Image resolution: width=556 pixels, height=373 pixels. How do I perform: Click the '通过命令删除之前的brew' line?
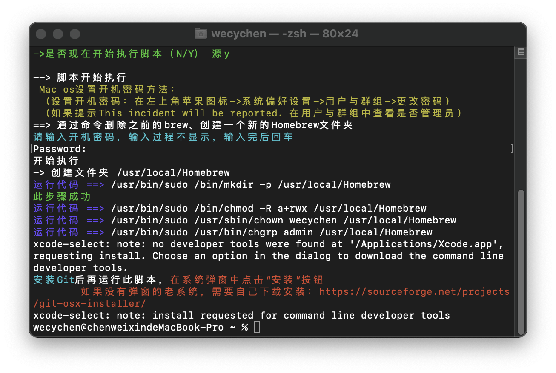(x=193, y=125)
